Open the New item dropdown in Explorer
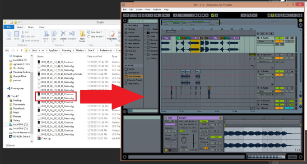The height and width of the screenshot is (164, 307). 95,32
